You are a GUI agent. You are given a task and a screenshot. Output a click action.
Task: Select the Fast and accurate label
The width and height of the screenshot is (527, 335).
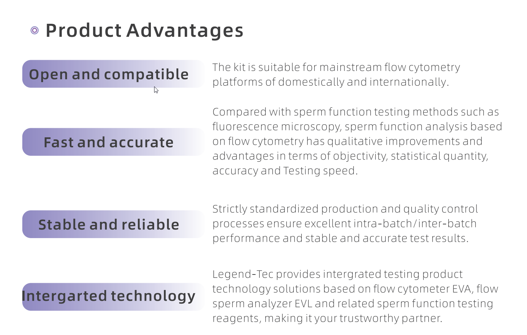coord(109,142)
